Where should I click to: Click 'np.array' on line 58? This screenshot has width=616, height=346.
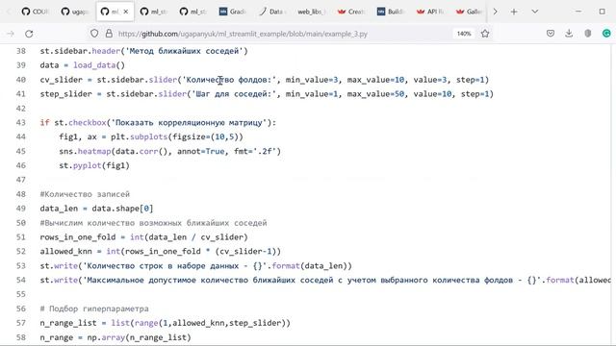click(106, 337)
